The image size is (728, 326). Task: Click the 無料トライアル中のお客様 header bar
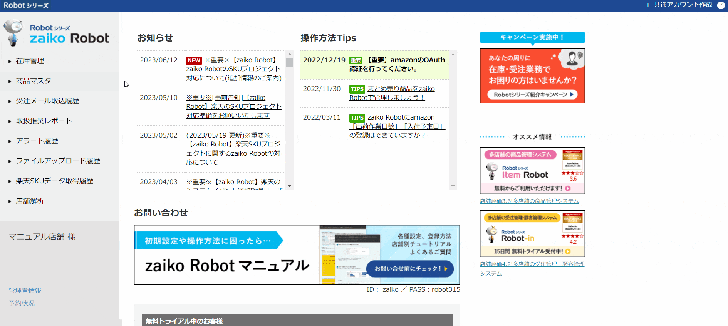(297, 321)
